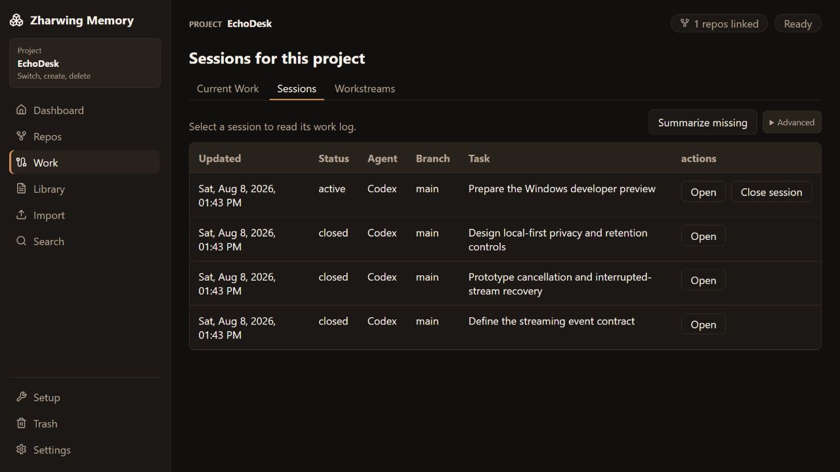
Task: Click the 'Sessions for this project' heading
Action: (277, 58)
